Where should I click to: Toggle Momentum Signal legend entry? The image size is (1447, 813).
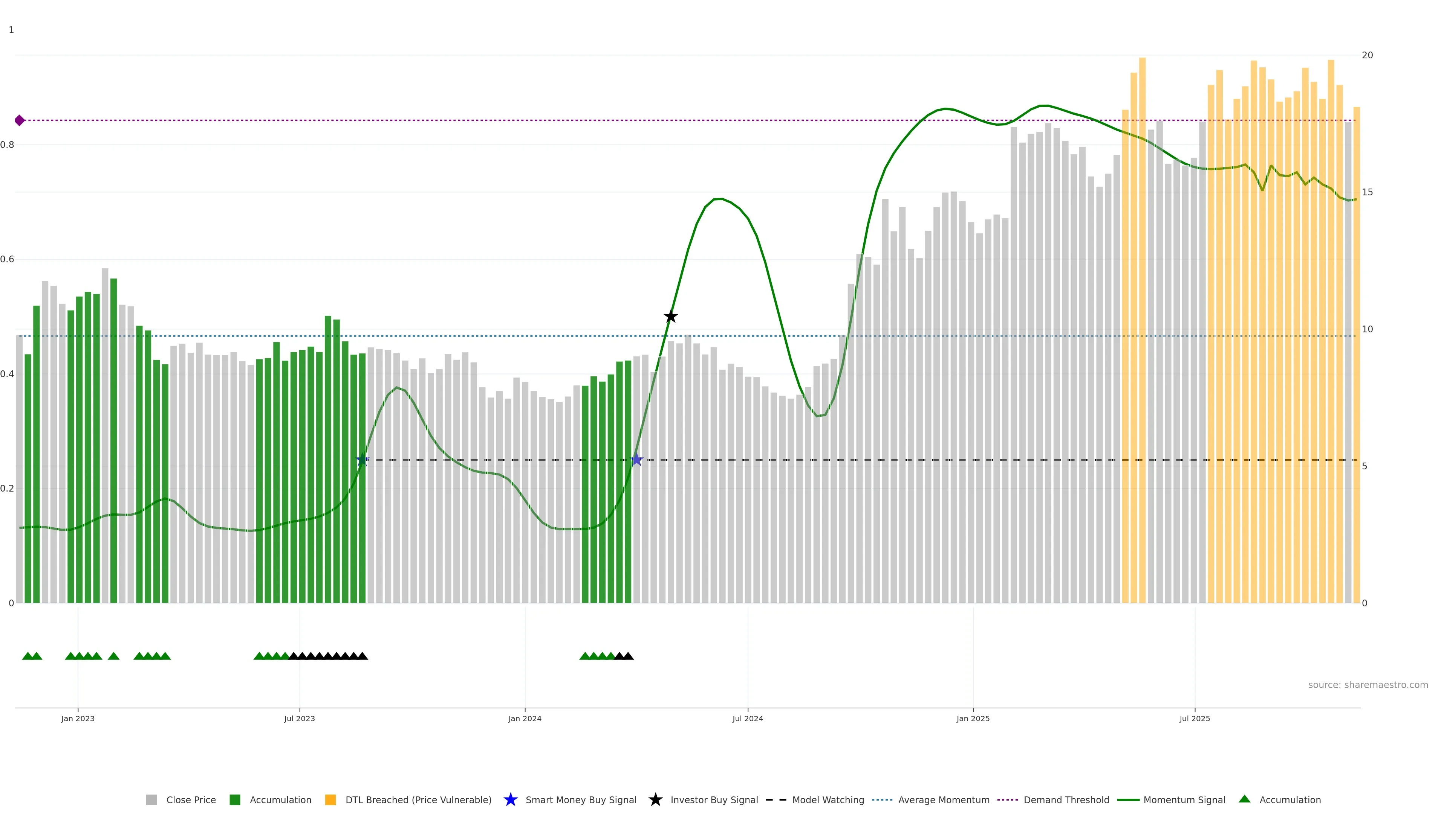pos(1184,799)
